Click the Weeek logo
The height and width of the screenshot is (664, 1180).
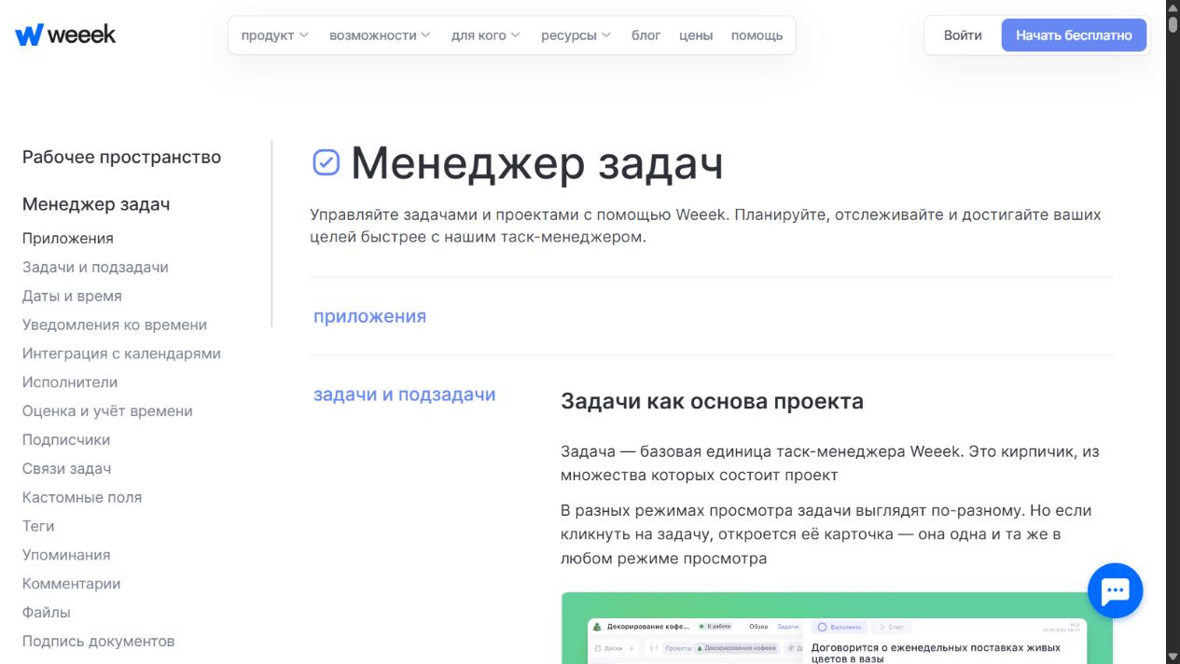[65, 35]
